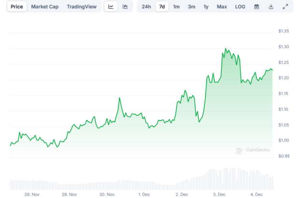
Task: Show Max price history
Action: [x=222, y=7]
